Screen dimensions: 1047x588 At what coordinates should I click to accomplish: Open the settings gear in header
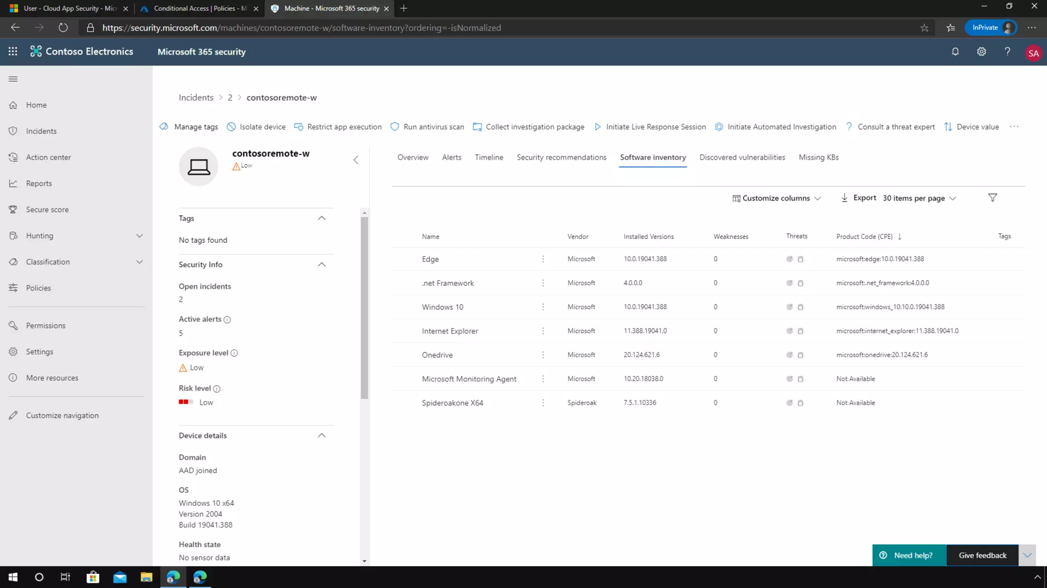tap(981, 52)
